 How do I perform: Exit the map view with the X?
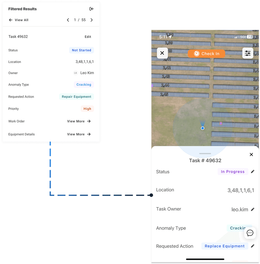click(162, 53)
